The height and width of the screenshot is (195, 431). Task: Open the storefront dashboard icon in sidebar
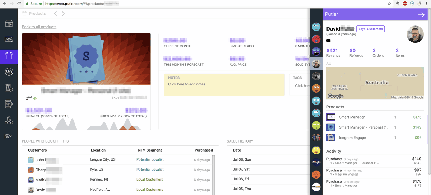(x=9, y=24)
